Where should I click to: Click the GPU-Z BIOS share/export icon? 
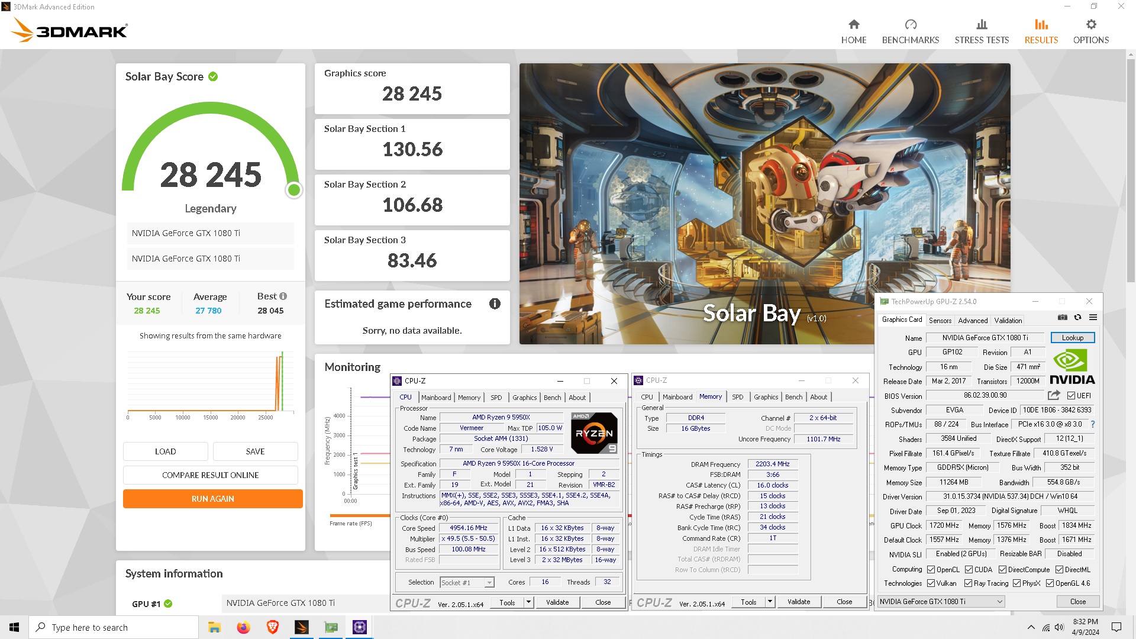(x=1054, y=395)
